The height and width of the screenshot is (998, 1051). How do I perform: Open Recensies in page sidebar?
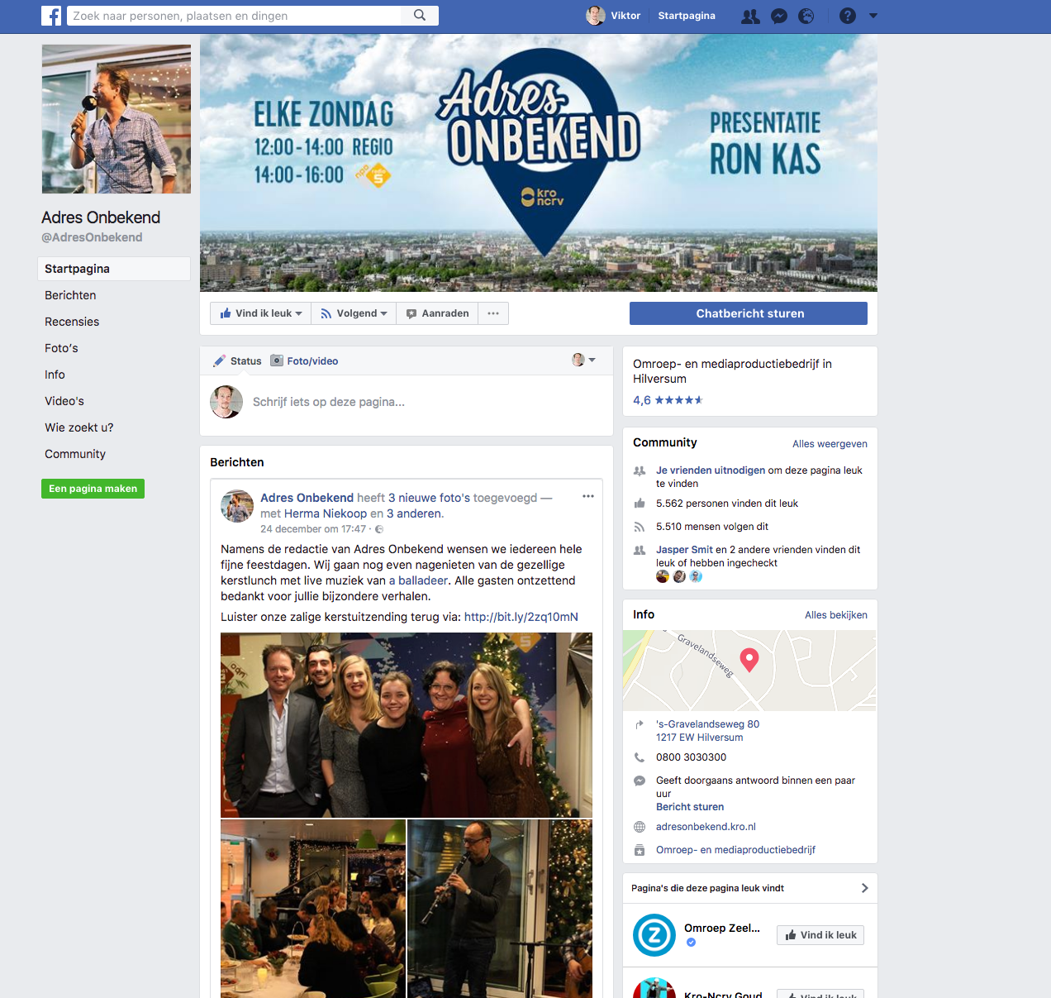click(x=72, y=322)
